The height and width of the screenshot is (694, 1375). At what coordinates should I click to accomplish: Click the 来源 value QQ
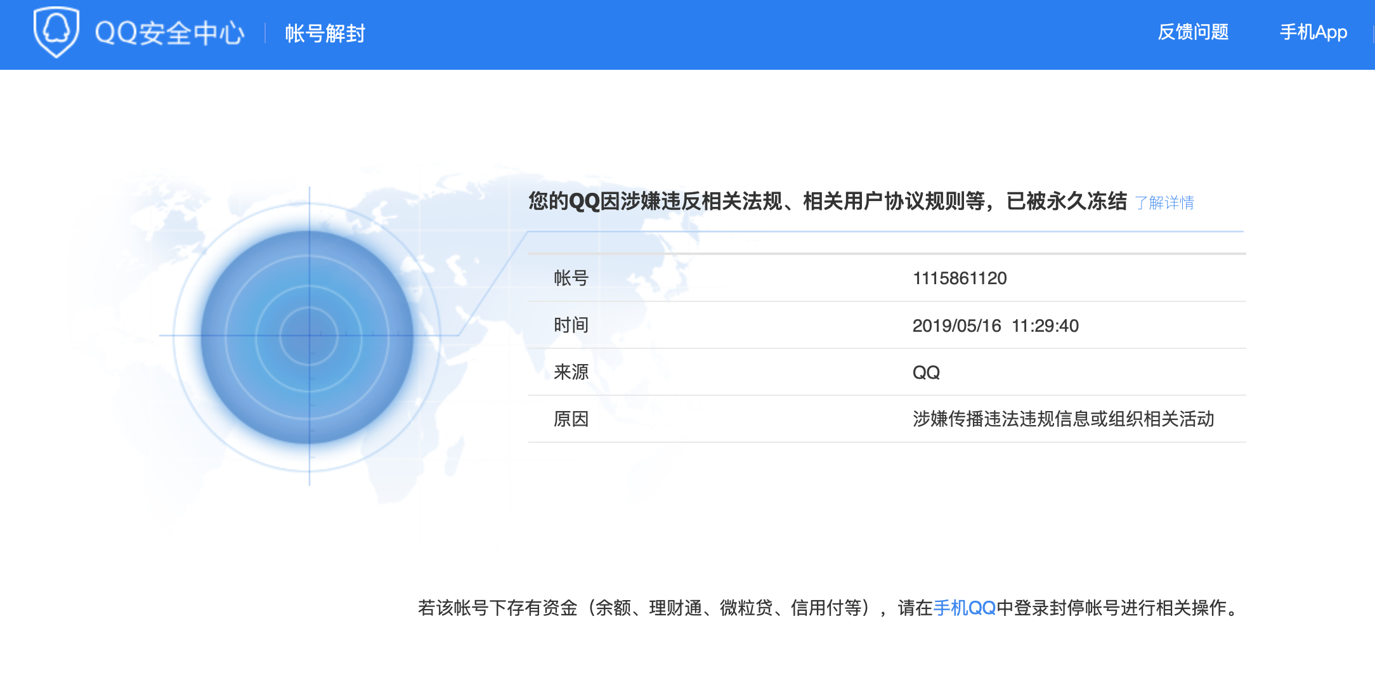pos(926,372)
